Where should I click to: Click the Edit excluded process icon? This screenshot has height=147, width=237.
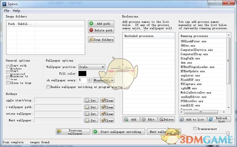click(x=144, y=119)
